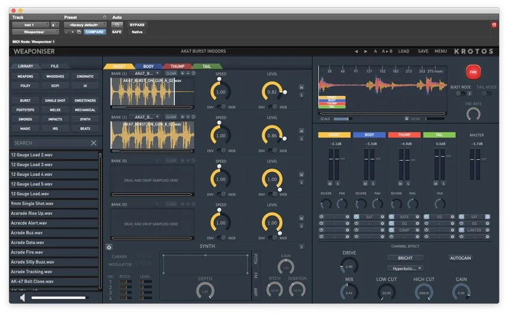
Task: Open second bank AK47_B sample dropdown
Action: click(x=145, y=117)
